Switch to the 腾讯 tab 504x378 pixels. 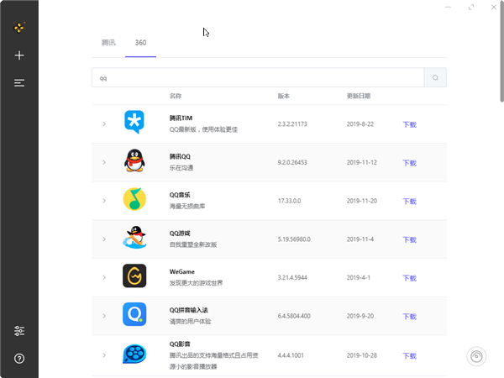(108, 43)
